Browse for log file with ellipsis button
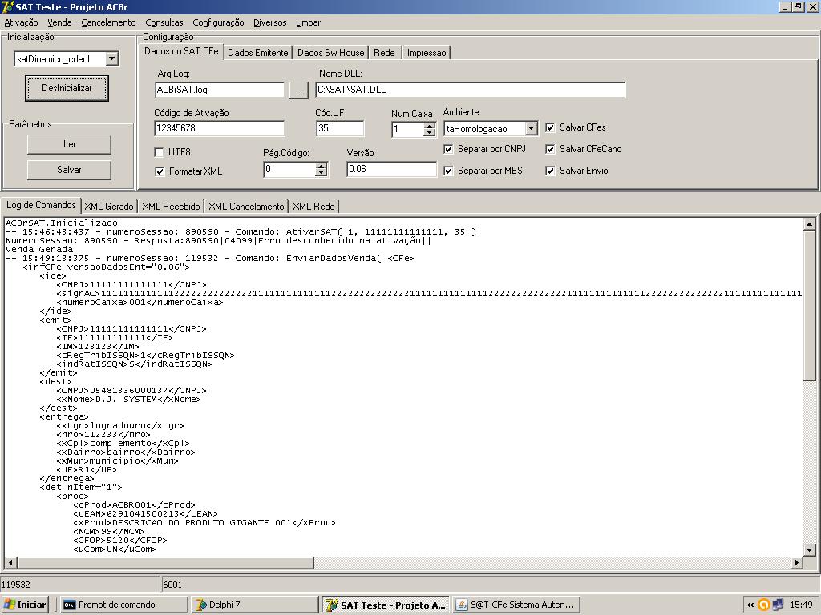821x615 pixels. pyautogui.click(x=298, y=90)
